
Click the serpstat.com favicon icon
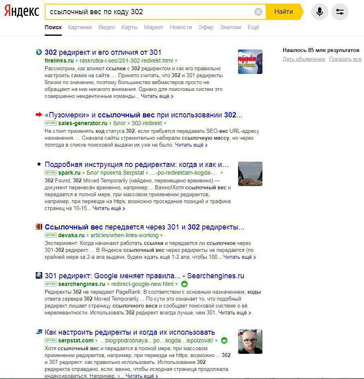pyautogui.click(x=39, y=332)
